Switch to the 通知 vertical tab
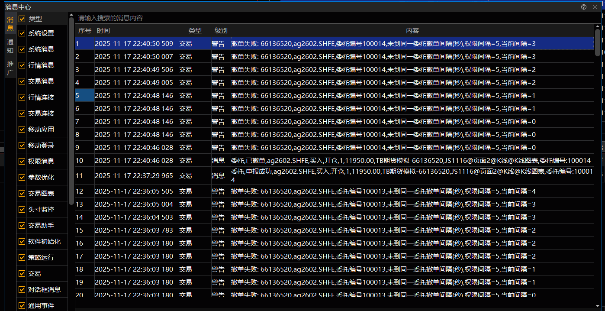This screenshot has width=605, height=311. point(10,46)
